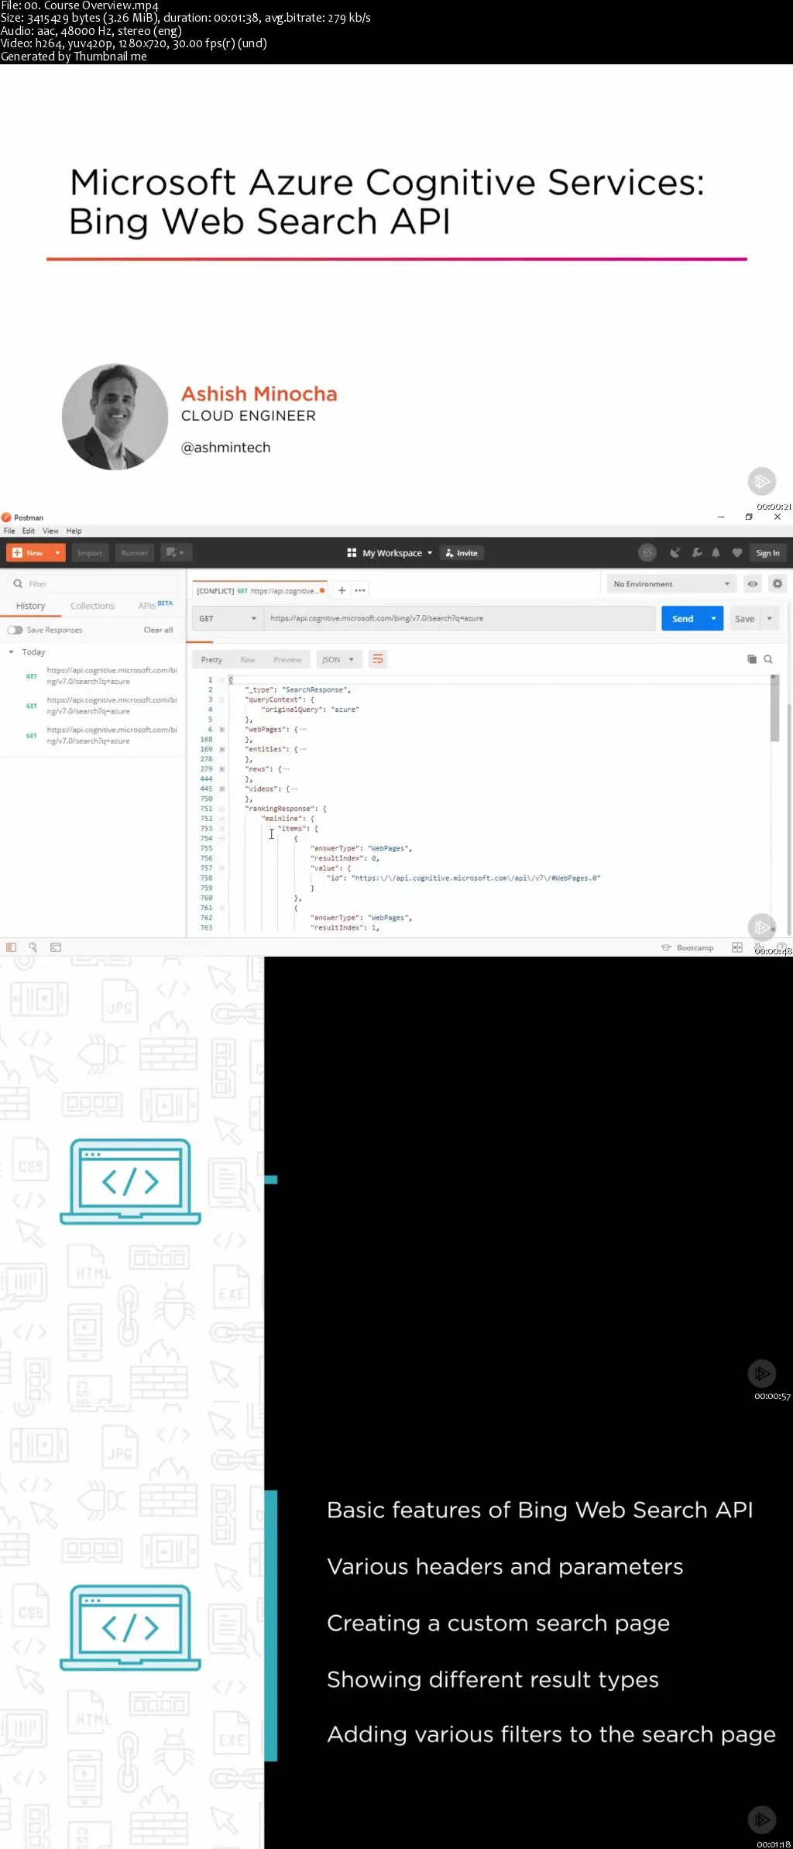
Task: Click the sync status icon in header
Action: [647, 552]
